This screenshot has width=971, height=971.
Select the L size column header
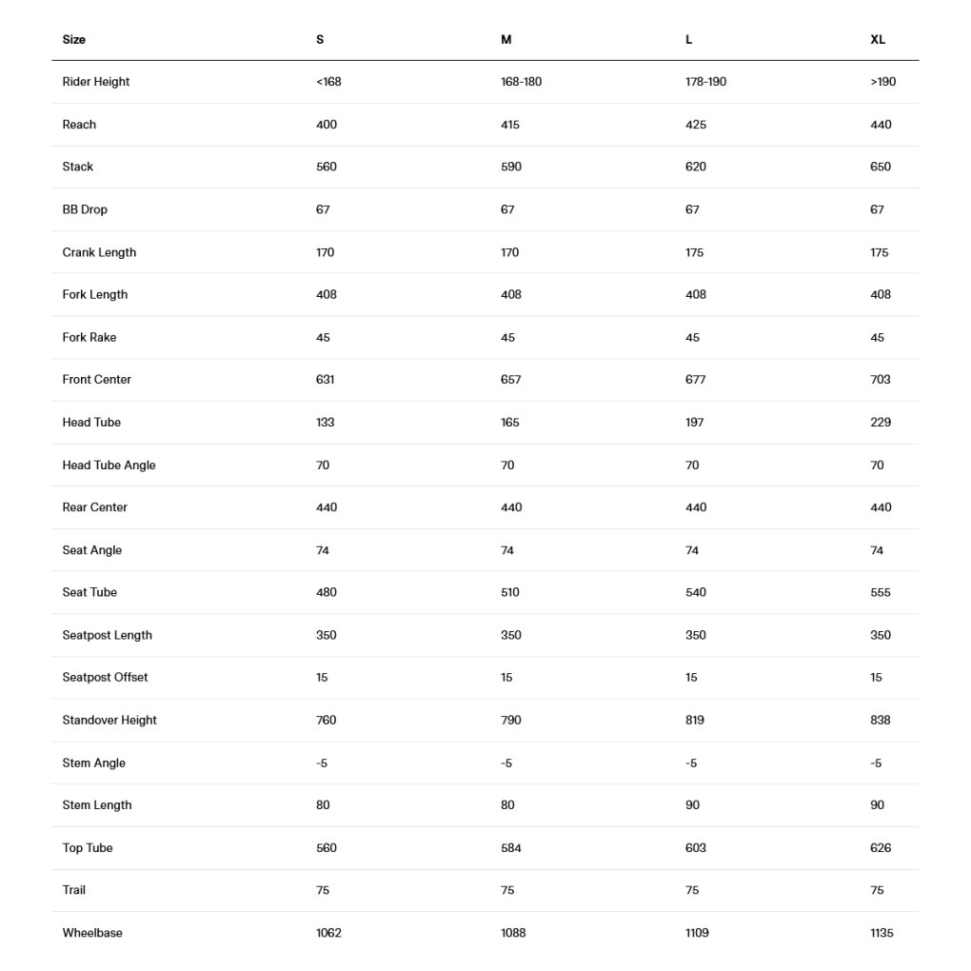(x=689, y=40)
